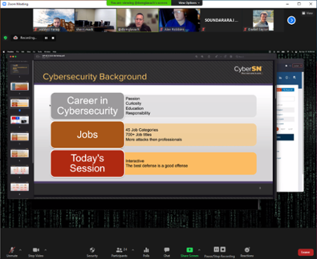317x259 pixels.
Task: Select the third slide thumbnail in sidebar
Action: [19, 103]
